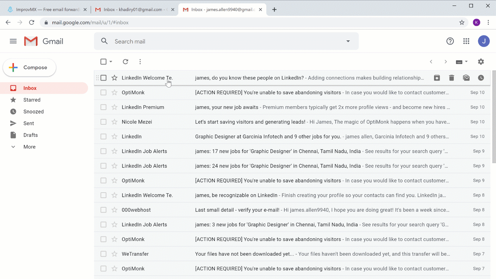
Task: Open Chrome profile icon K
Action: (477, 22)
